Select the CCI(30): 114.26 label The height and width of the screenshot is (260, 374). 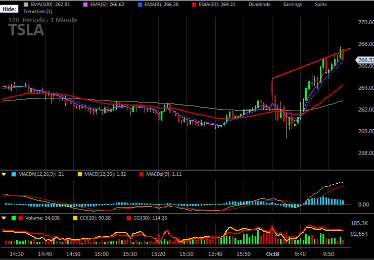coord(151,218)
